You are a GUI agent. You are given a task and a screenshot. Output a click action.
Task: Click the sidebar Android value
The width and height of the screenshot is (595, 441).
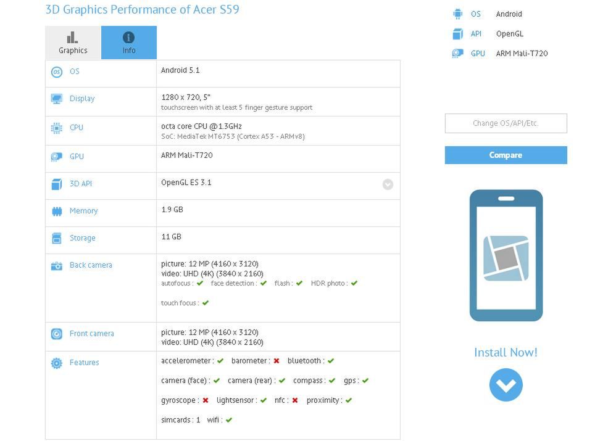tap(509, 14)
